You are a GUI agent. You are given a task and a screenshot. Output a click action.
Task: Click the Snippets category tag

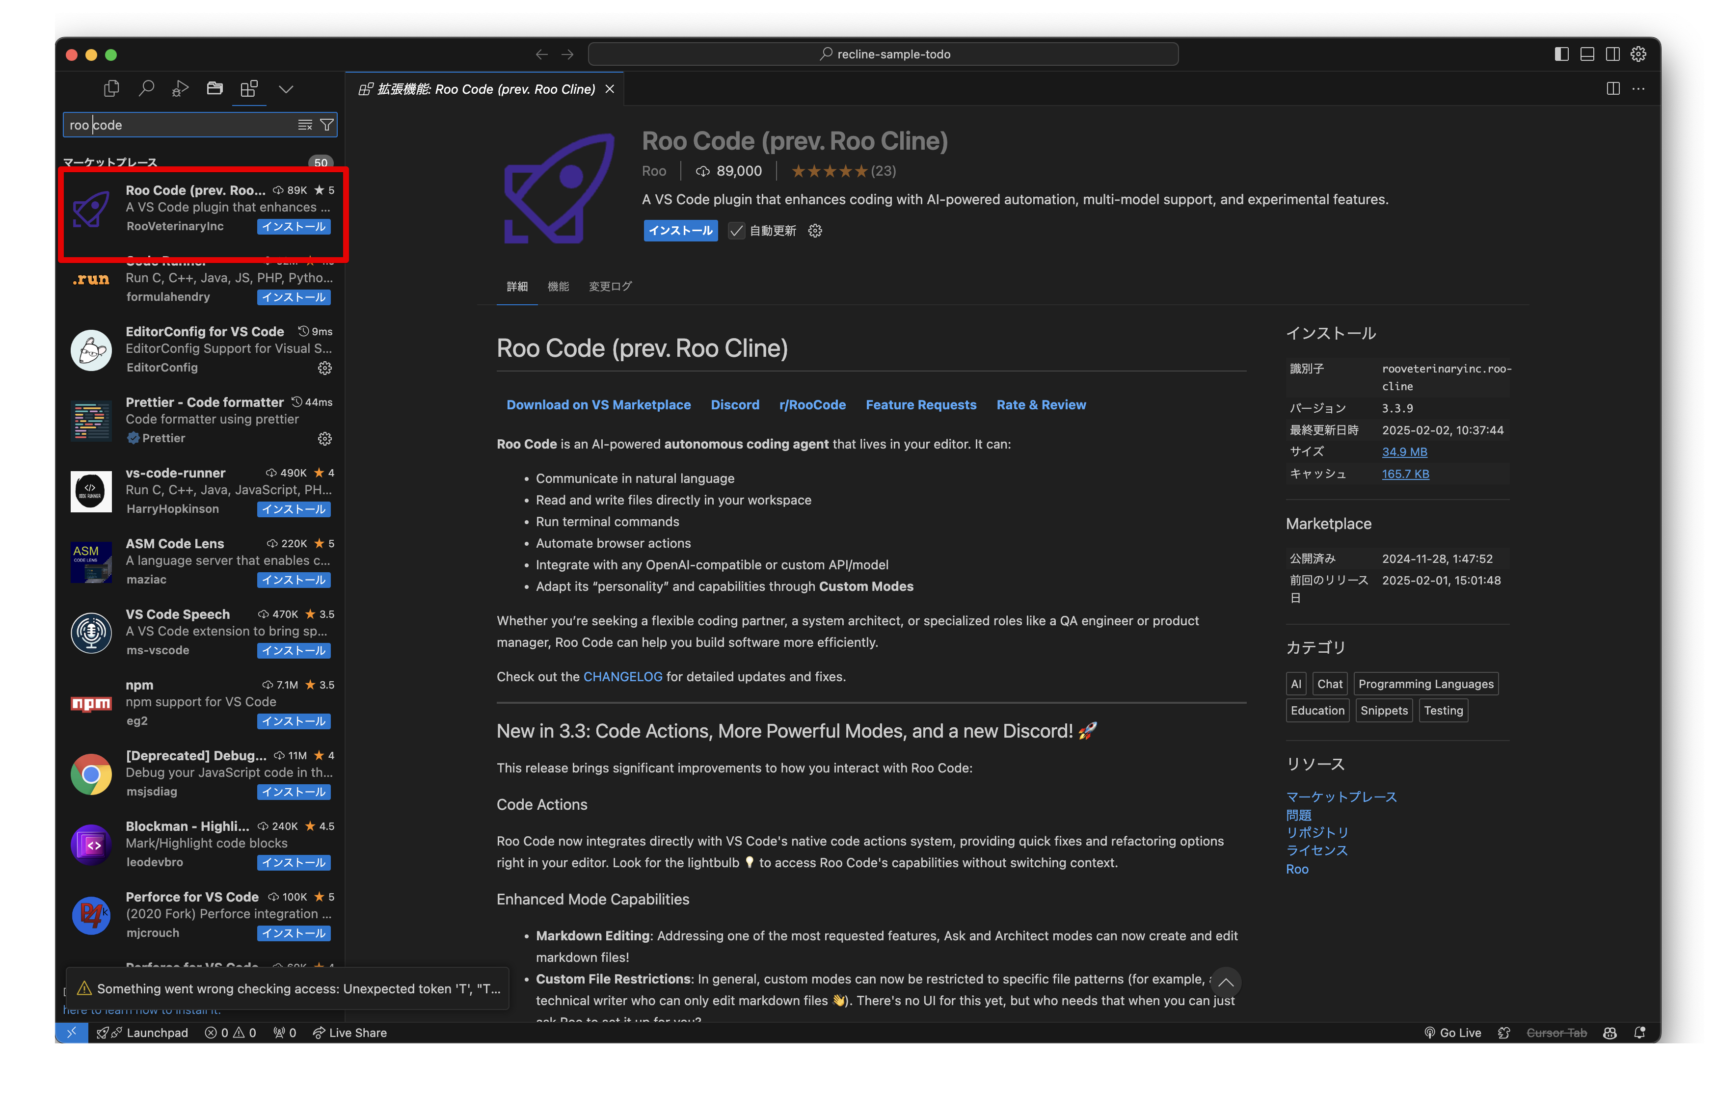(x=1384, y=710)
